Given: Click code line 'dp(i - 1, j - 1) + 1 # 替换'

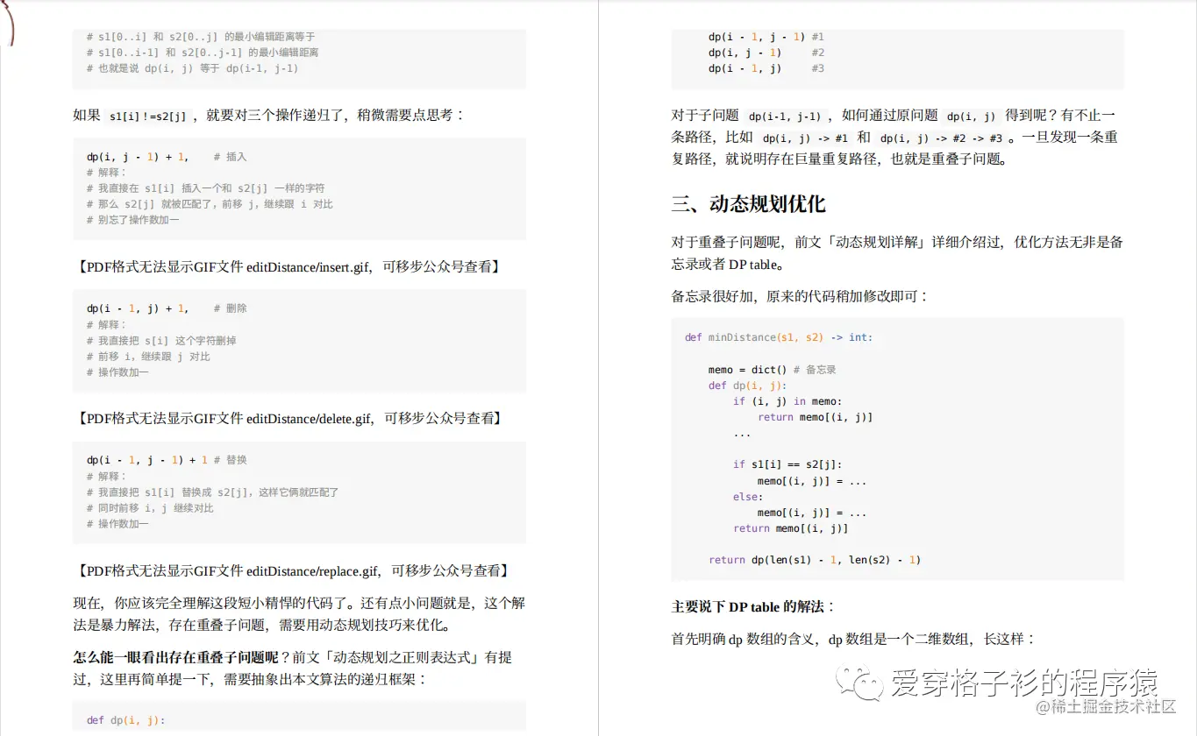Looking at the screenshot, I should click(167, 460).
